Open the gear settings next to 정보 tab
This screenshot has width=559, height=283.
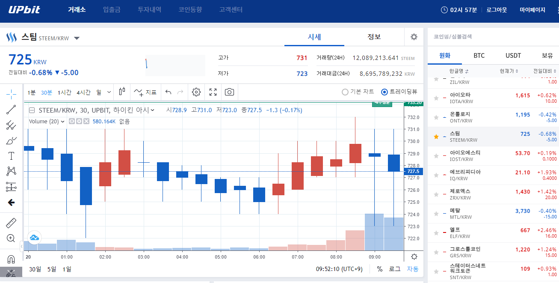(414, 37)
